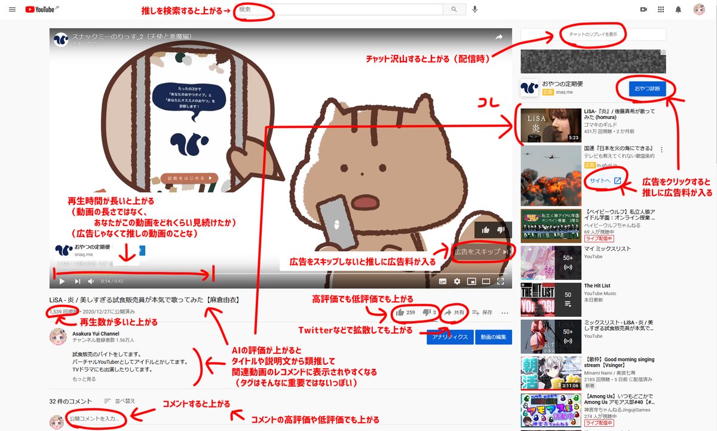Image resolution: width=717 pixels, height=431 pixels.
Task: Click the Asakura Yui channel avatar
Action: click(x=57, y=337)
